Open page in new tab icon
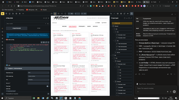 [x=125, y=14]
